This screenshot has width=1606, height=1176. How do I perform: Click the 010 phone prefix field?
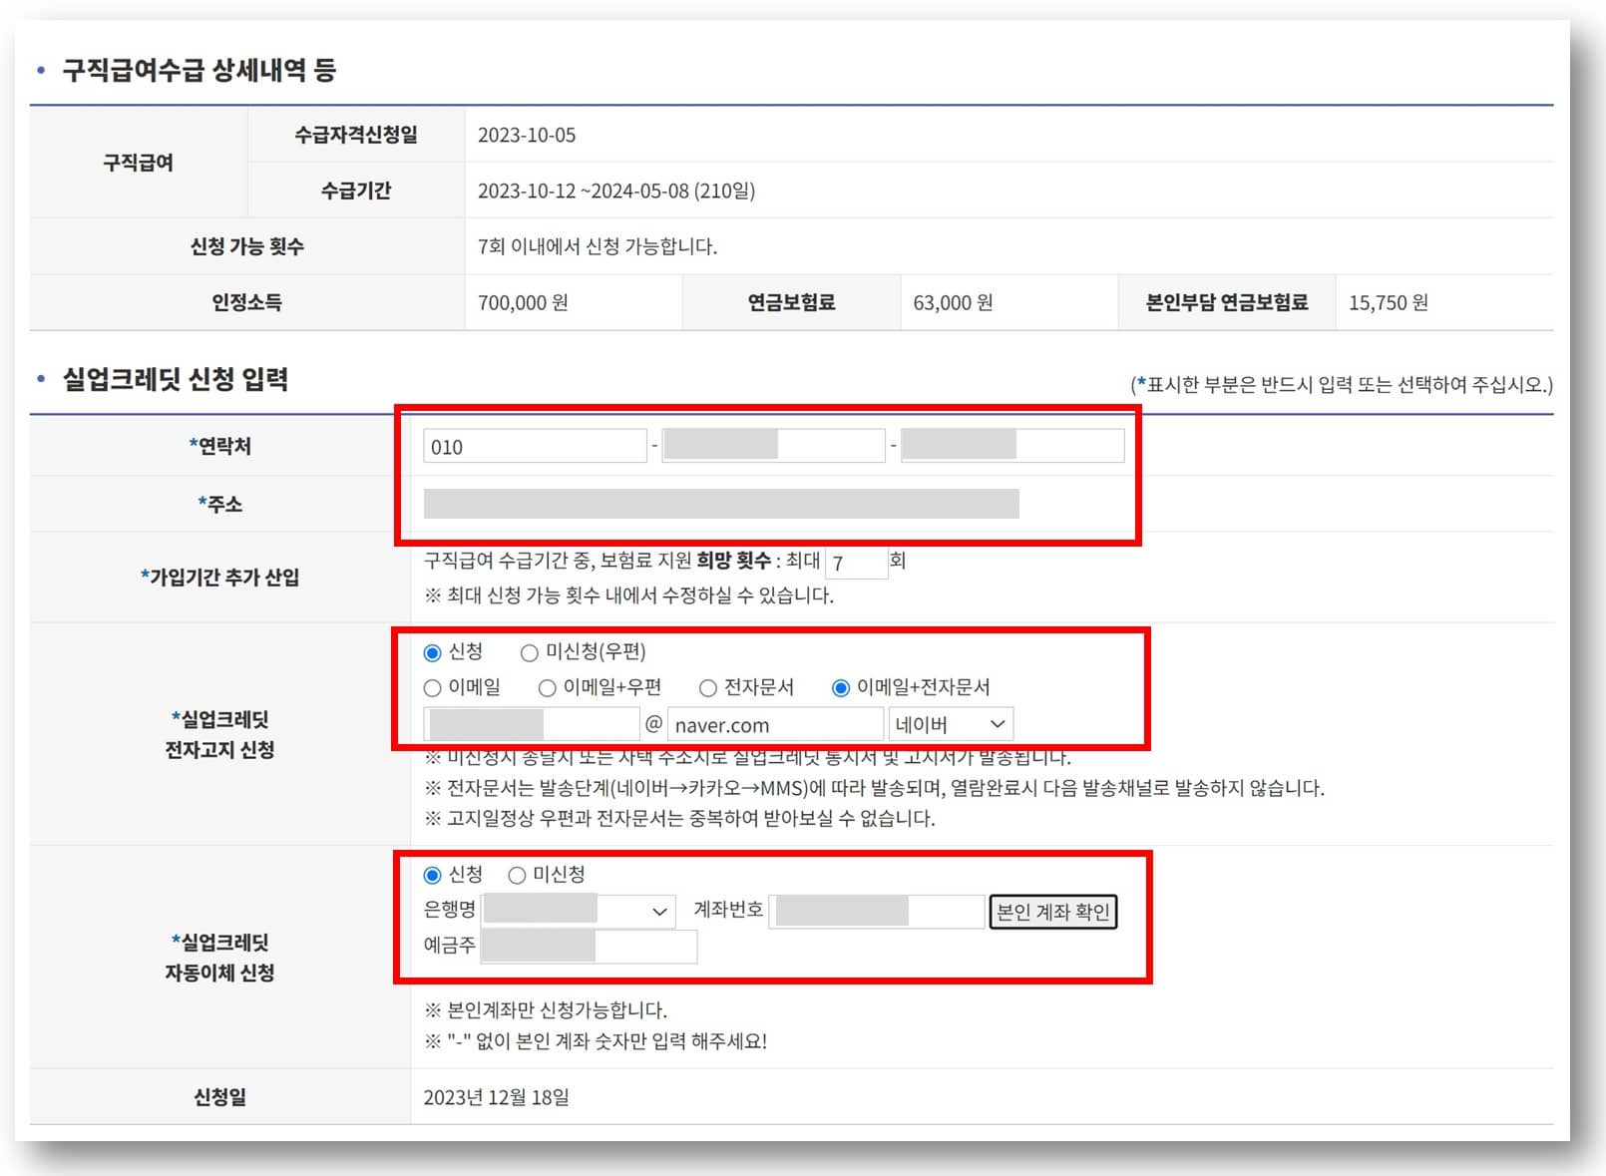coord(535,445)
